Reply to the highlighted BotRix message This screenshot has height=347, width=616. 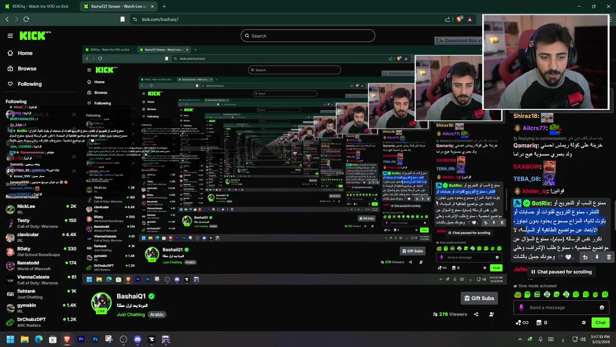click(x=585, y=257)
